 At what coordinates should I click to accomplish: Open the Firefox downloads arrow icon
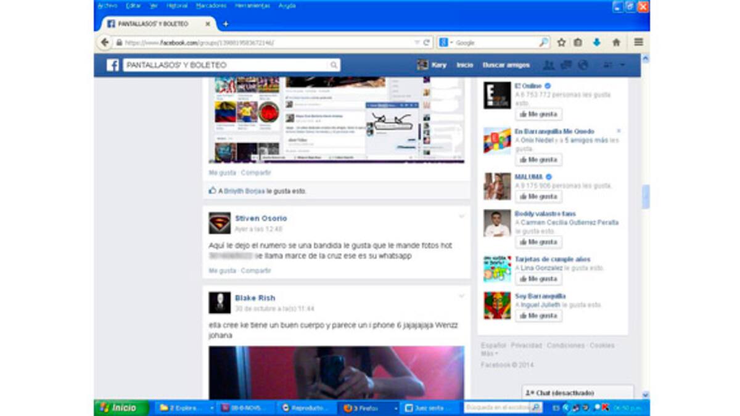[596, 43]
